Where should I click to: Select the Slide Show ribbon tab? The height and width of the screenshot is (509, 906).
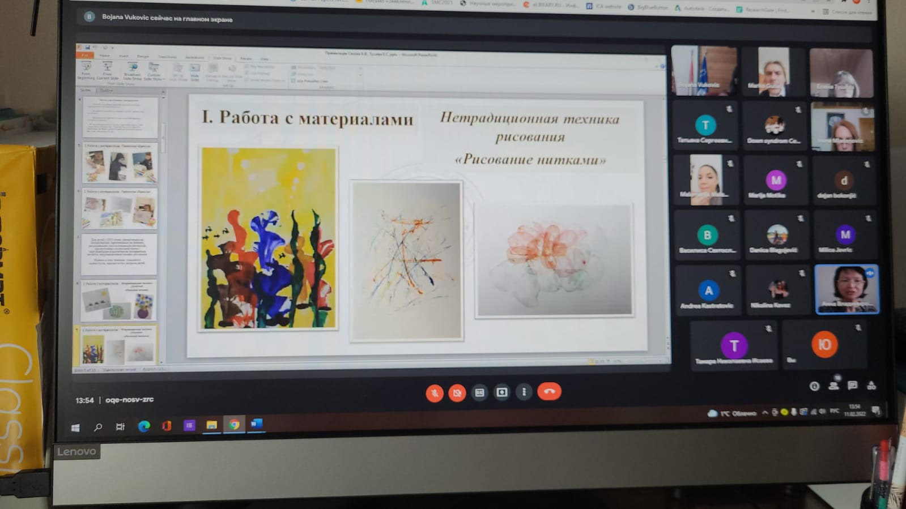point(222,58)
